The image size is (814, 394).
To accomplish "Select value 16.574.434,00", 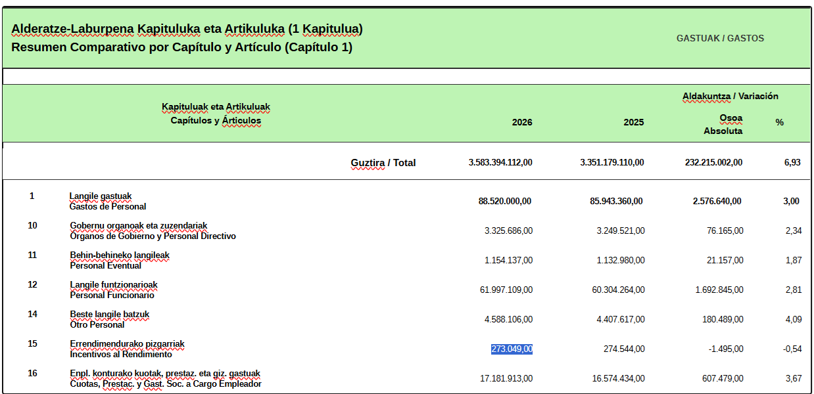I will coord(619,379).
